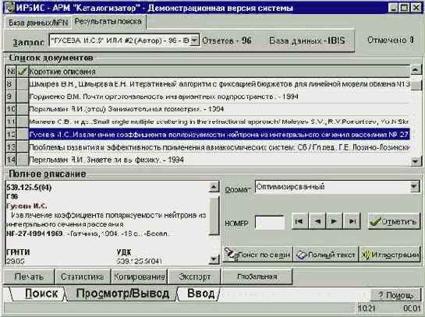Toggle mark checkbox for row 14
Screen dimensions: 425x317
coord(23,160)
